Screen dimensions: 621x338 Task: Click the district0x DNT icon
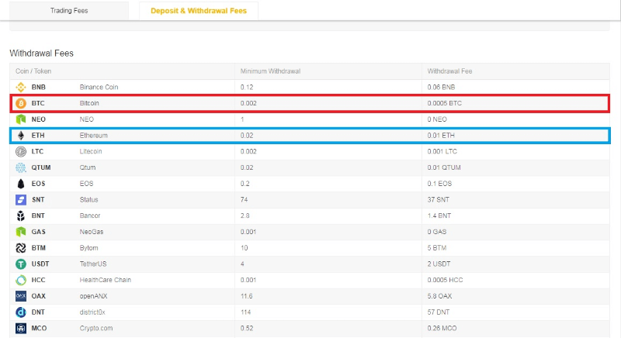point(21,312)
